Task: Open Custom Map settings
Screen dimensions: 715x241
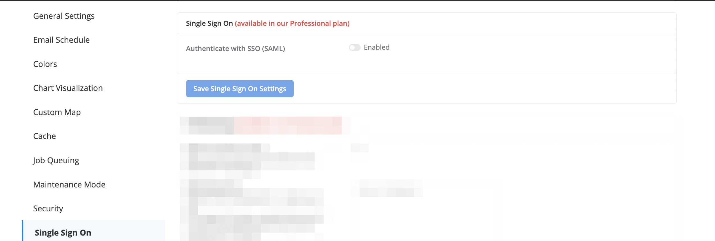Action: (x=57, y=112)
